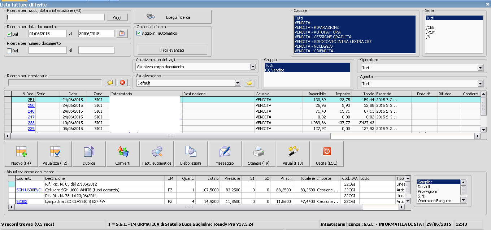Open the Operatore dropdown list
The width and height of the screenshot is (491, 230).
click(480, 68)
